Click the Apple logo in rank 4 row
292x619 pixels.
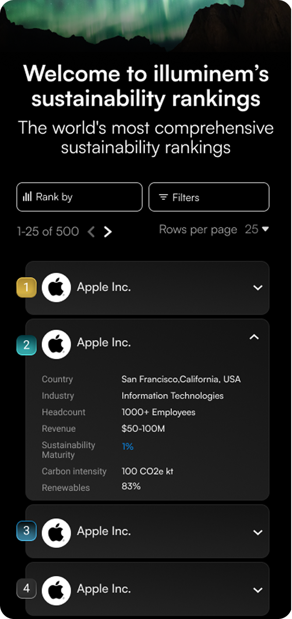(56, 590)
